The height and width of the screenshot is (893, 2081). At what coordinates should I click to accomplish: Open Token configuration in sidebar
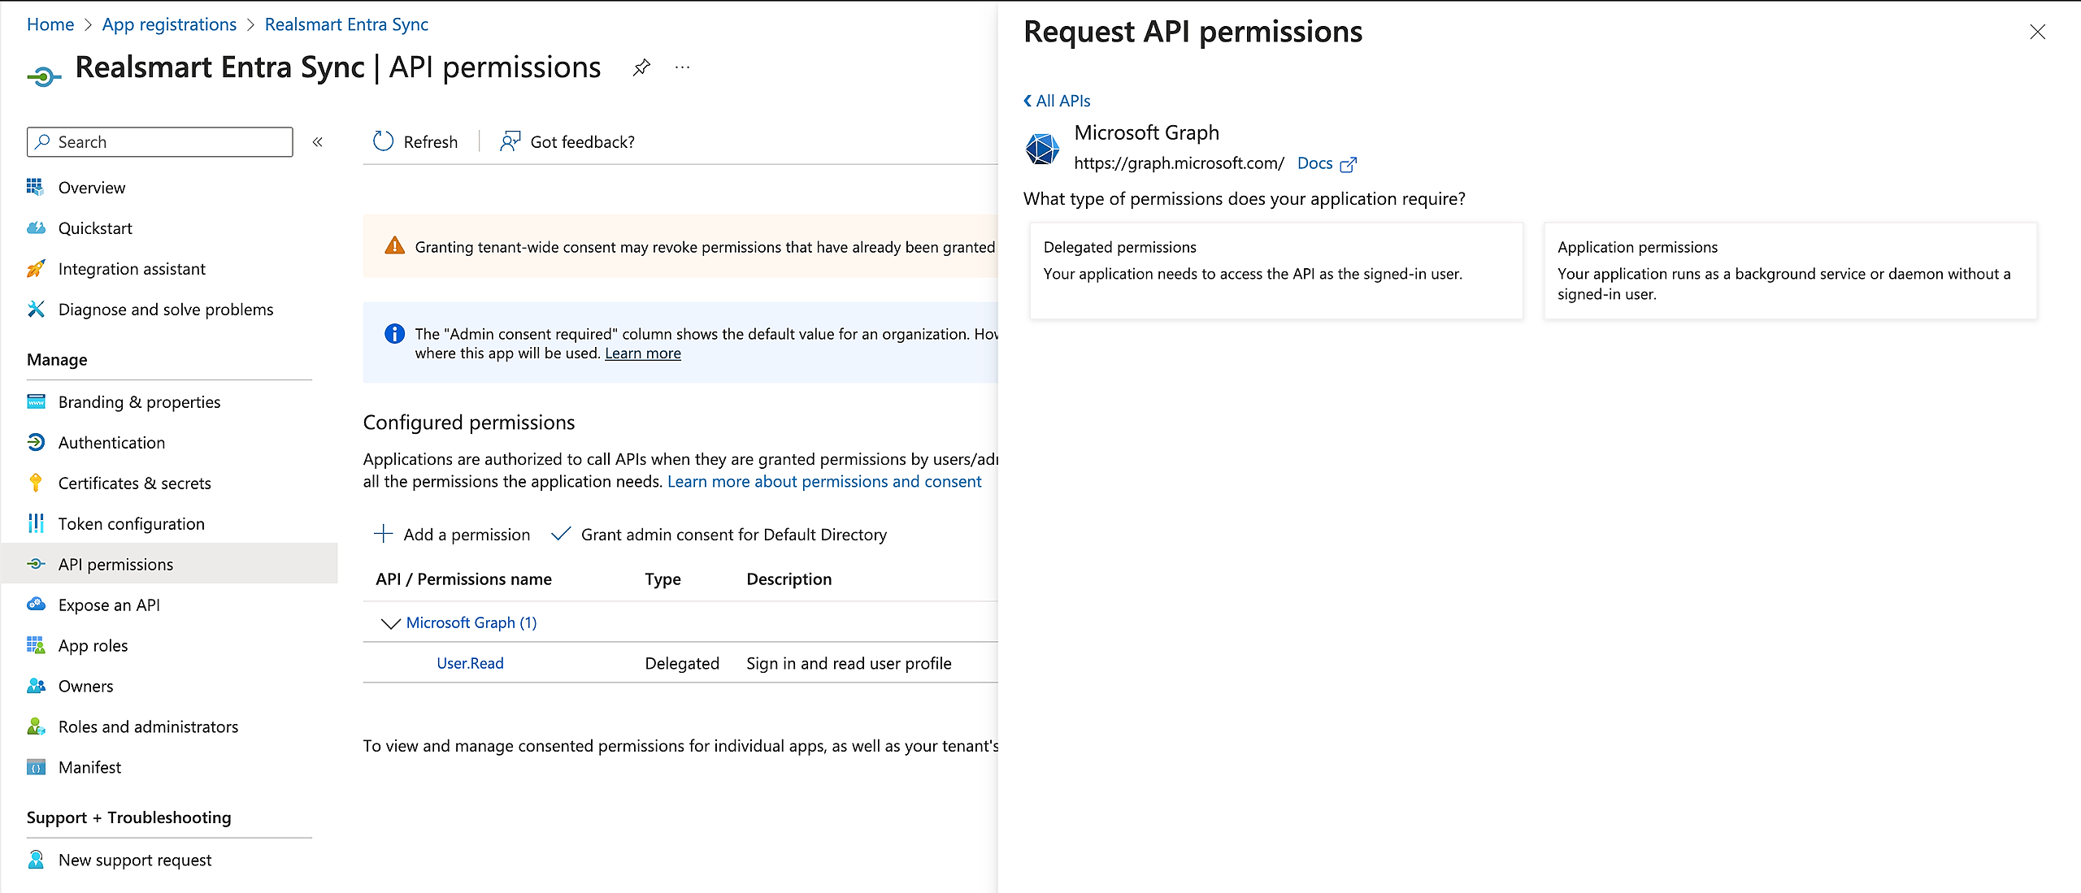pos(131,524)
